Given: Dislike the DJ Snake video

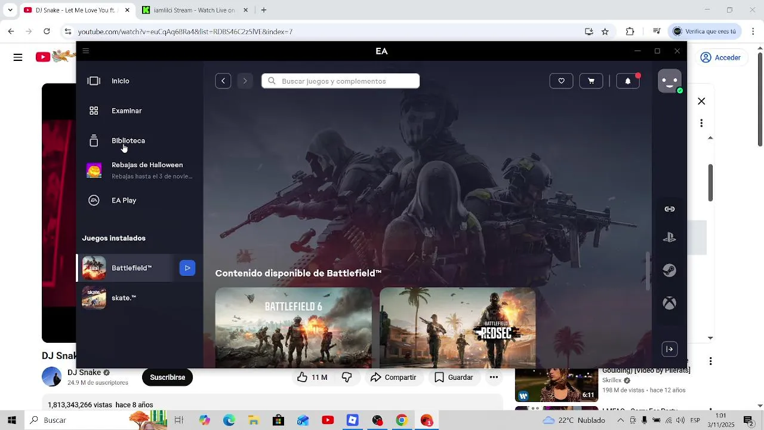Looking at the screenshot, I should [347, 377].
